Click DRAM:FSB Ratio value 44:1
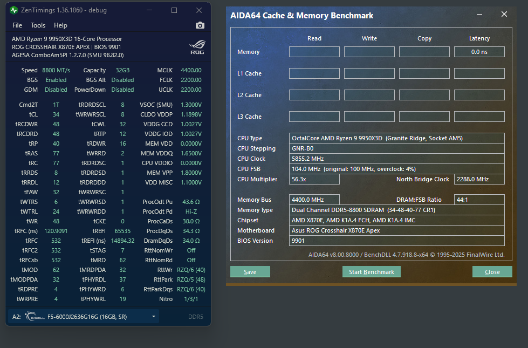The image size is (528, 348). (x=479, y=200)
